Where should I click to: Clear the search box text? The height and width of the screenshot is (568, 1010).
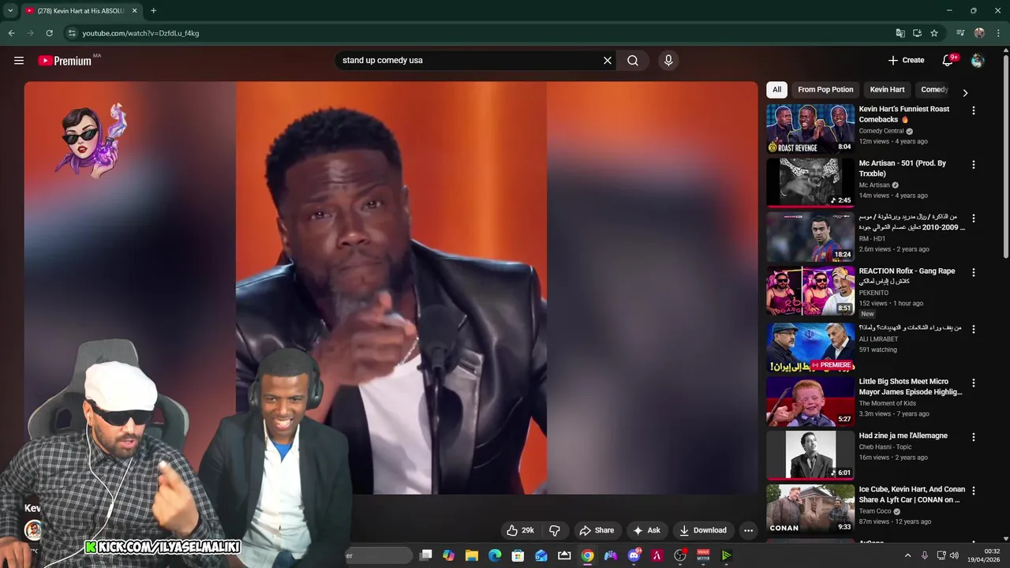608,61
